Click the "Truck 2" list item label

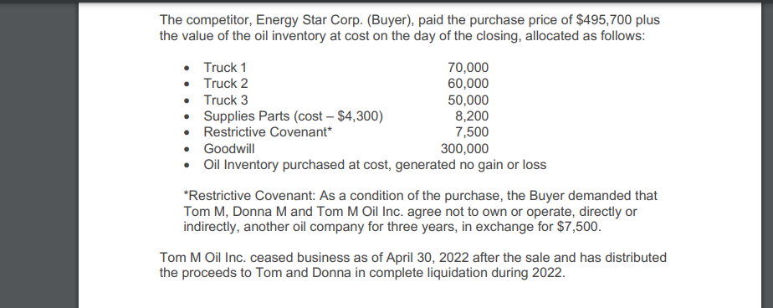226,84
